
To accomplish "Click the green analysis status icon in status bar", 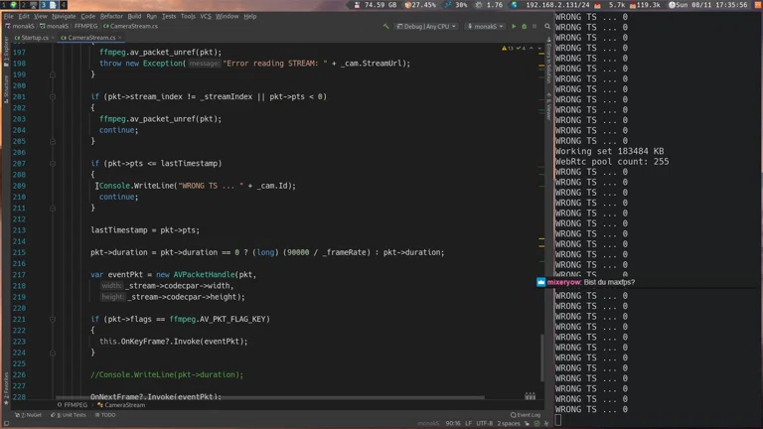I will (x=536, y=424).
